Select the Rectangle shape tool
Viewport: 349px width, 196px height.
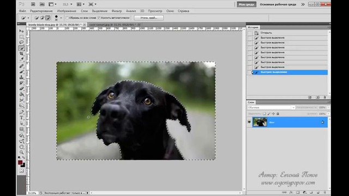21,129
